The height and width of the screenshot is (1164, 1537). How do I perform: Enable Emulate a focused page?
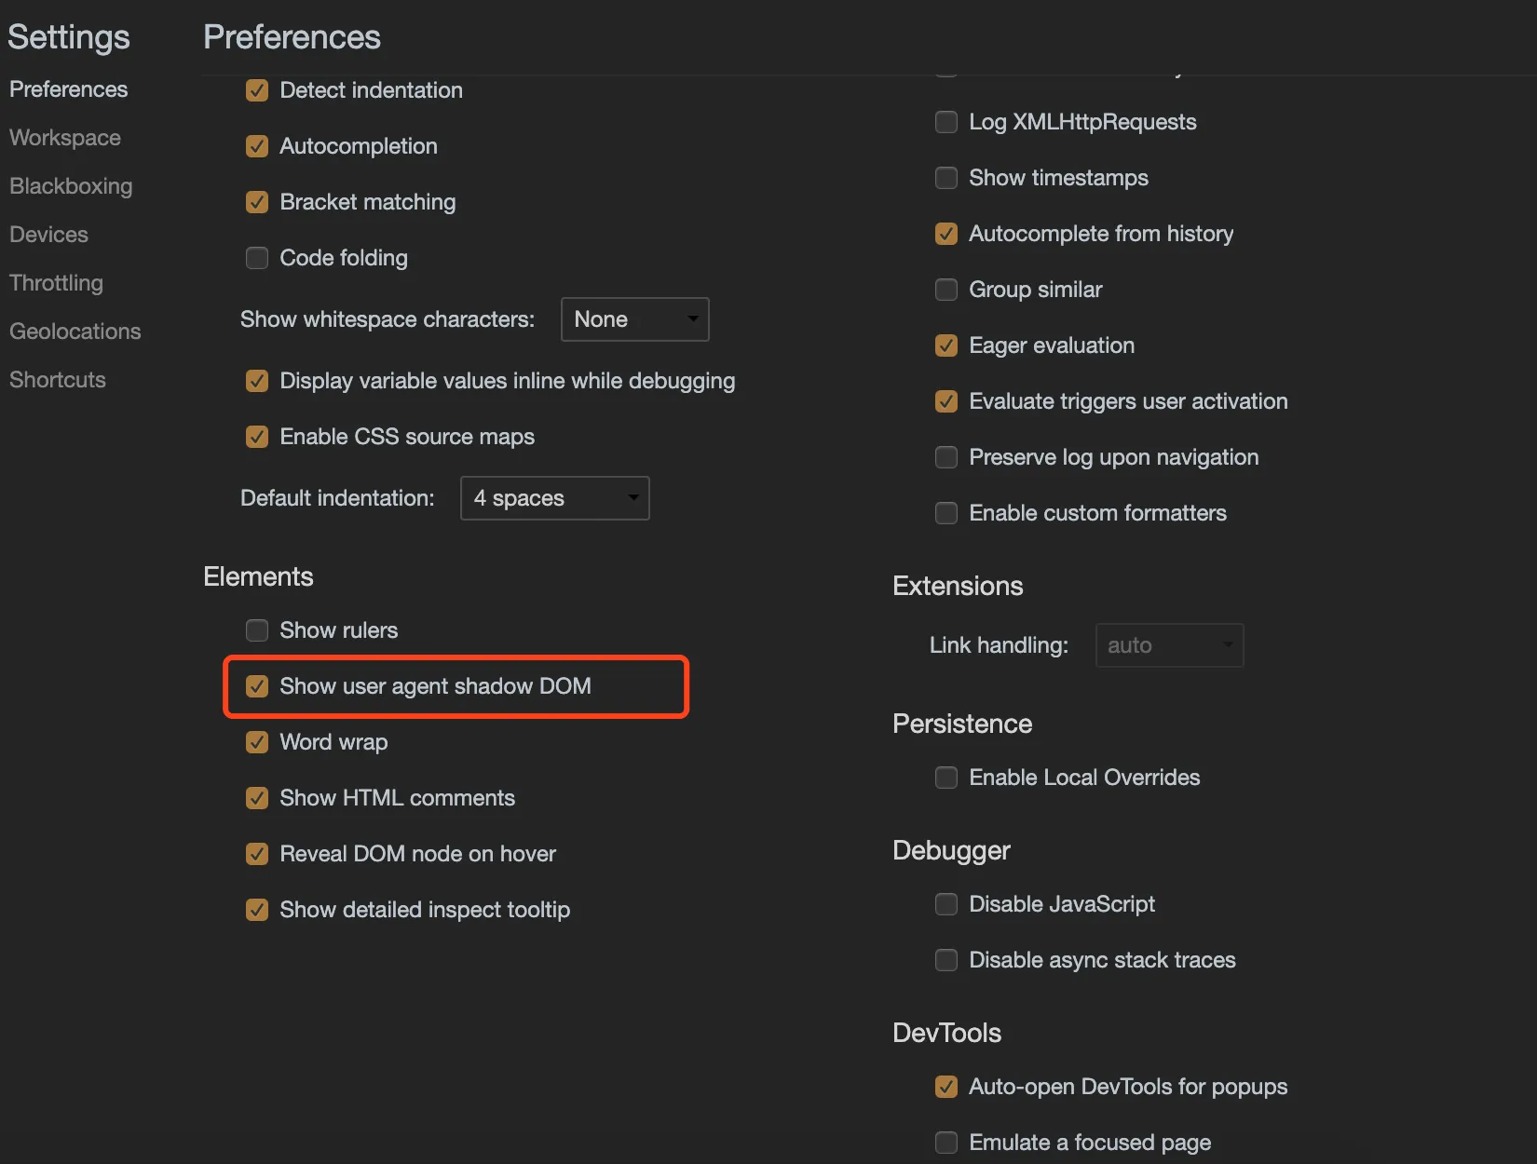945,1142
